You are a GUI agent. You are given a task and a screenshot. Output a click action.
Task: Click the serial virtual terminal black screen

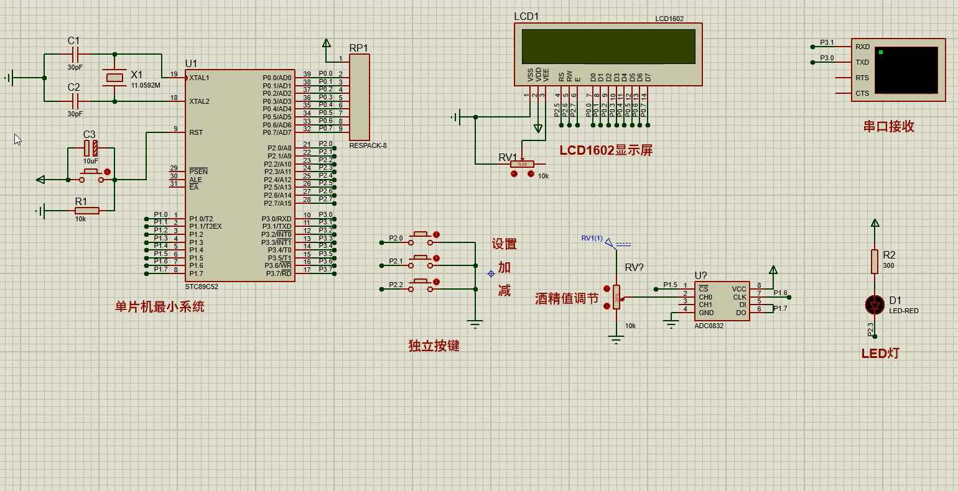click(x=906, y=70)
